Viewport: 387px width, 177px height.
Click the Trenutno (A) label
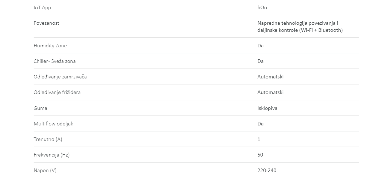click(48, 139)
